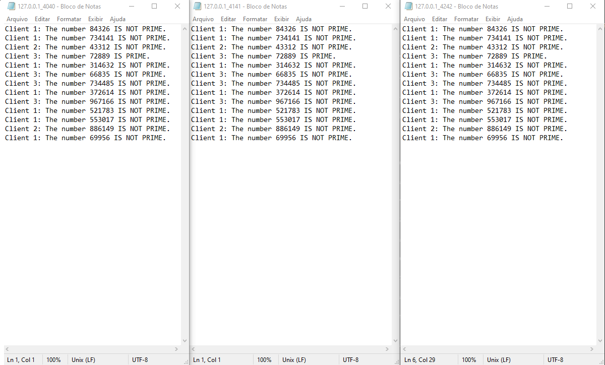Click 'Ln 1, Col 1' status in 4040 window
Image resolution: width=605 pixels, height=365 pixels.
(x=21, y=360)
